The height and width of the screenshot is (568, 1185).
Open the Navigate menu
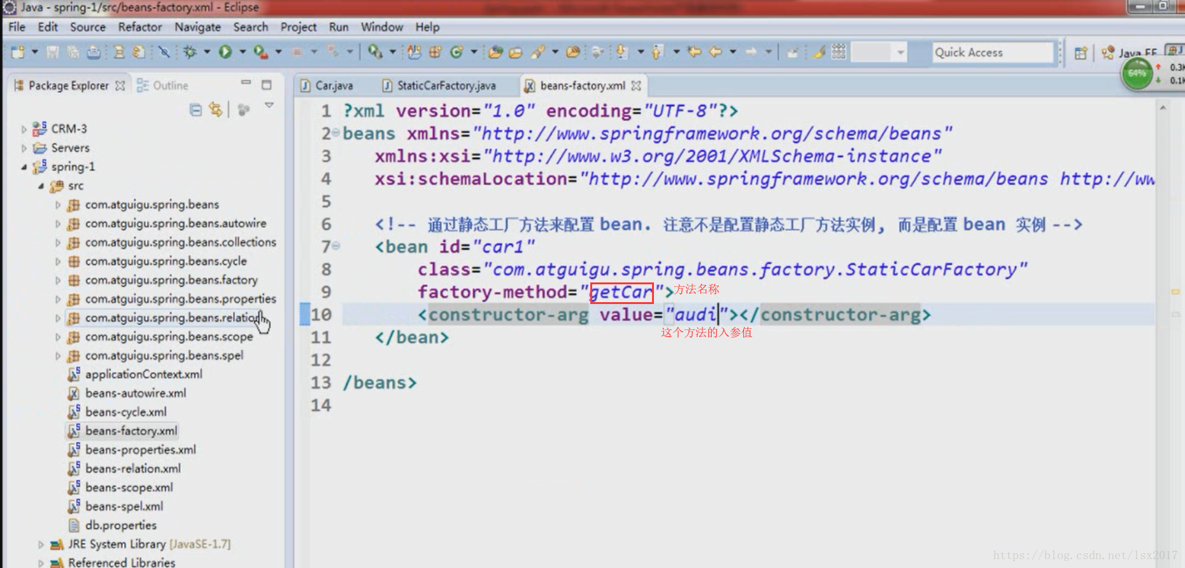(198, 27)
